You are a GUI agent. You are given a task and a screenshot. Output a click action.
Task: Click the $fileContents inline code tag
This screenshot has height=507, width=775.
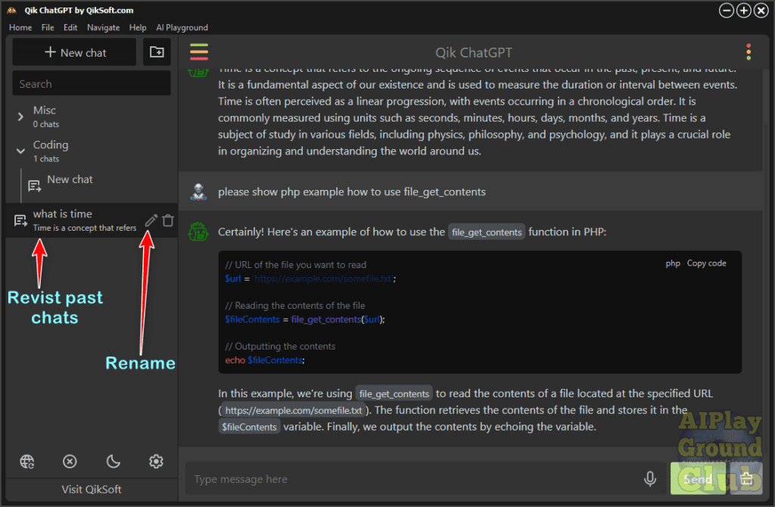point(249,427)
